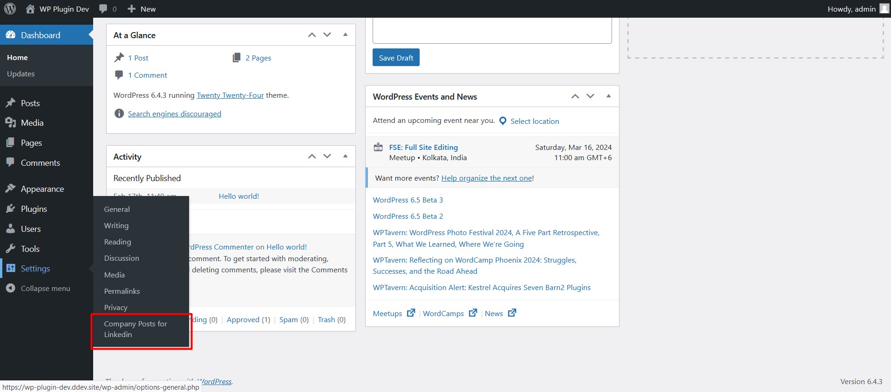Click the Appearance paintbrush icon in sidebar
This screenshot has height=392, width=891.
coord(11,189)
